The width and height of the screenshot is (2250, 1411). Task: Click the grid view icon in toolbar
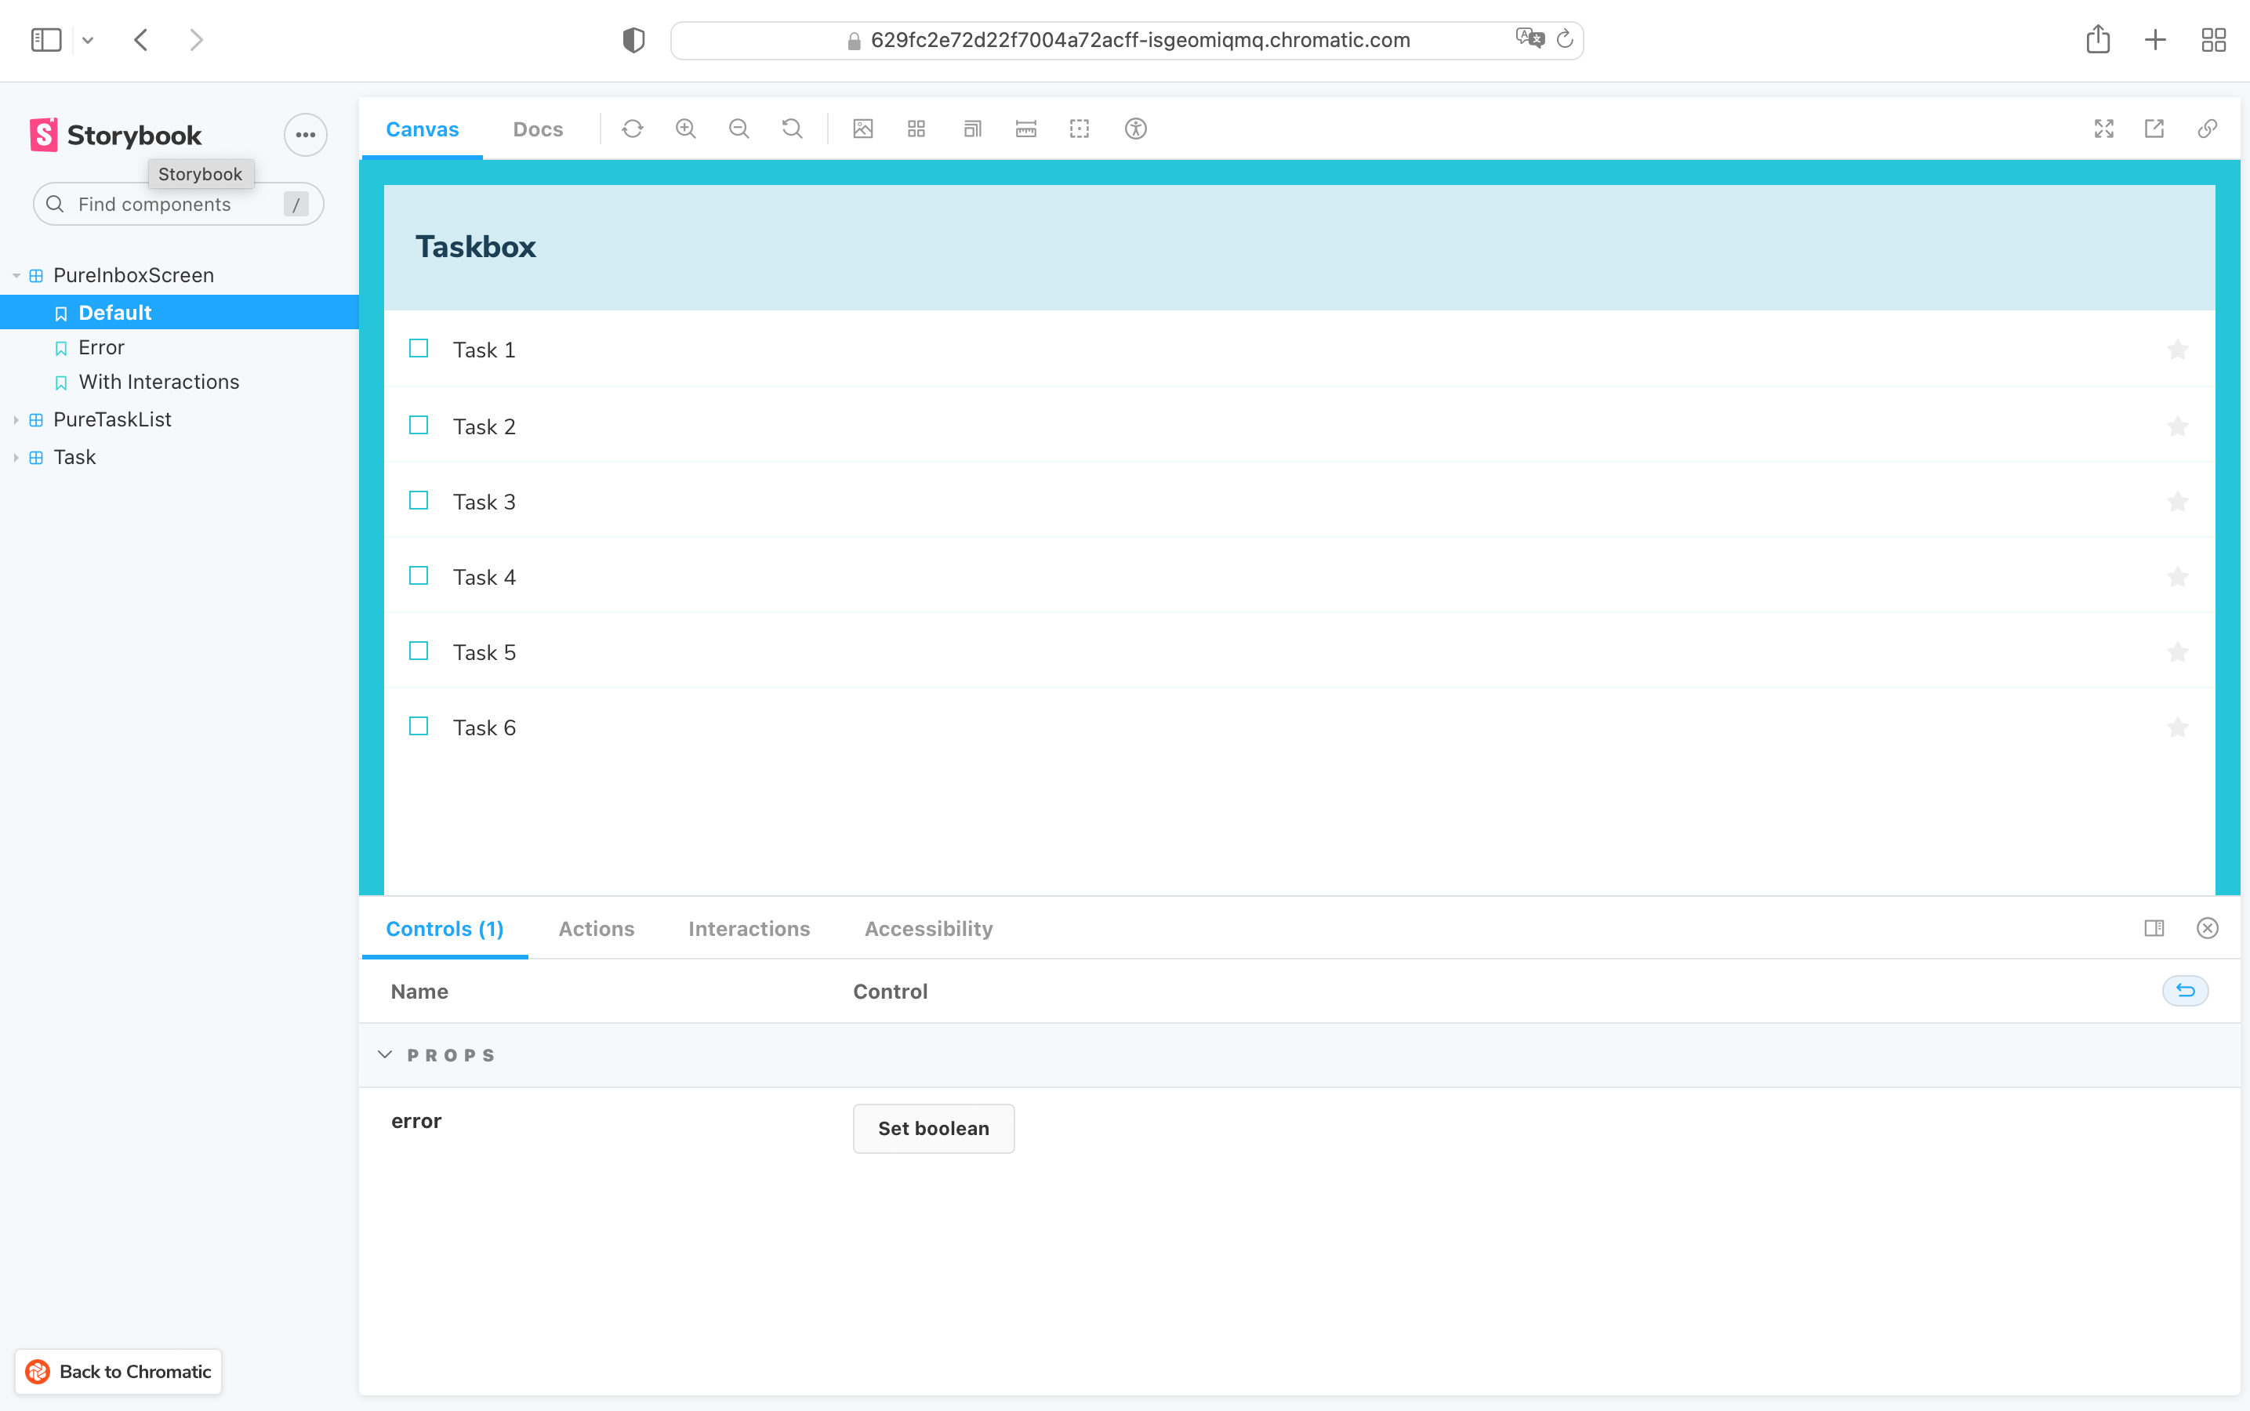coord(919,129)
